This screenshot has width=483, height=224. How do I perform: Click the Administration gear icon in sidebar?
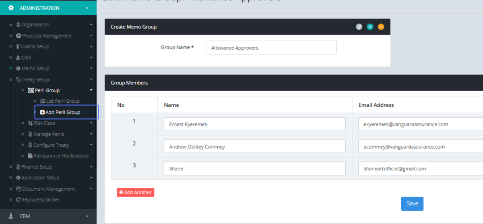click(11, 8)
